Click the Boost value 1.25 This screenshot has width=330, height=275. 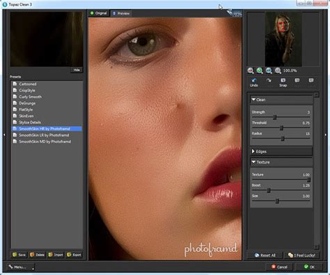(306, 185)
